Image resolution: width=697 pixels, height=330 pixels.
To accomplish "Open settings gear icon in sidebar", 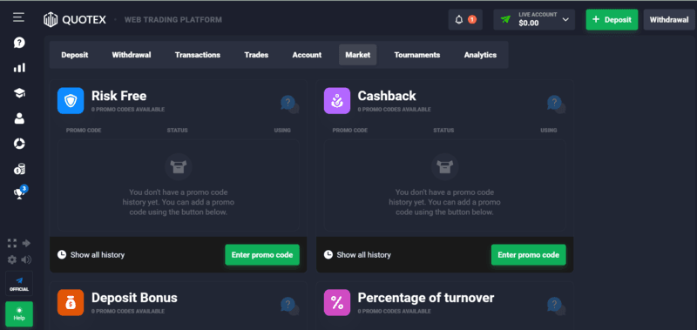I will [12, 259].
